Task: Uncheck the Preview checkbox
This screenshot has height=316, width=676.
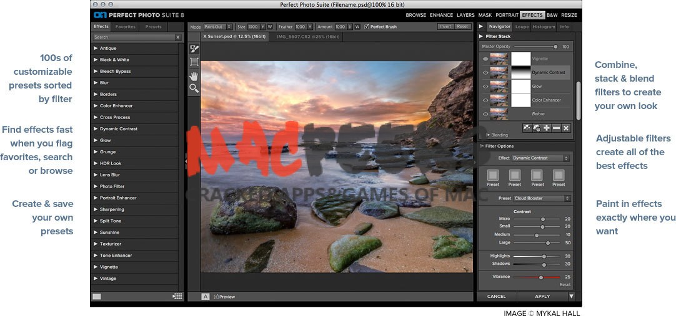Action: click(x=217, y=297)
